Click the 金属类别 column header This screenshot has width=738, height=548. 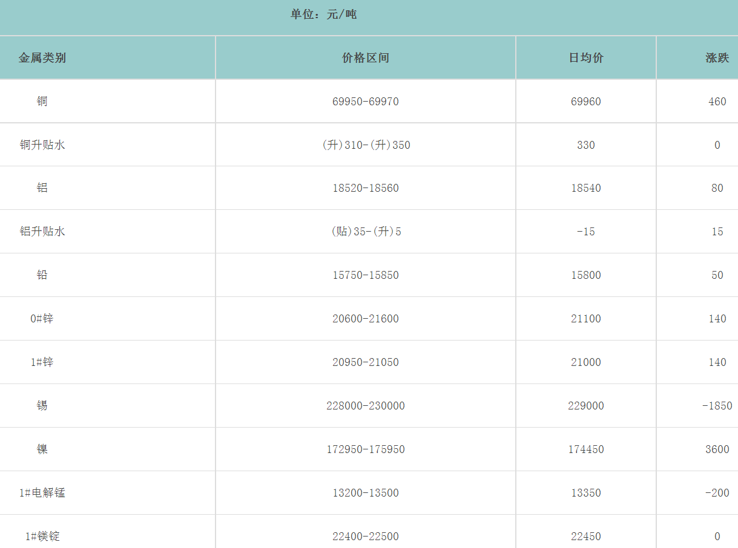click(x=42, y=58)
